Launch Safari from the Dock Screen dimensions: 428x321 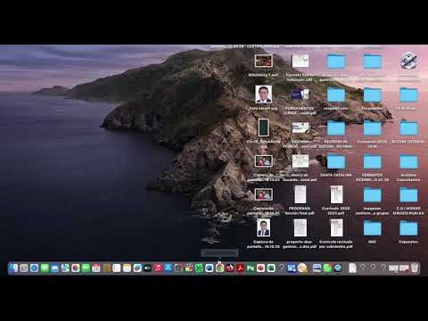[34, 268]
